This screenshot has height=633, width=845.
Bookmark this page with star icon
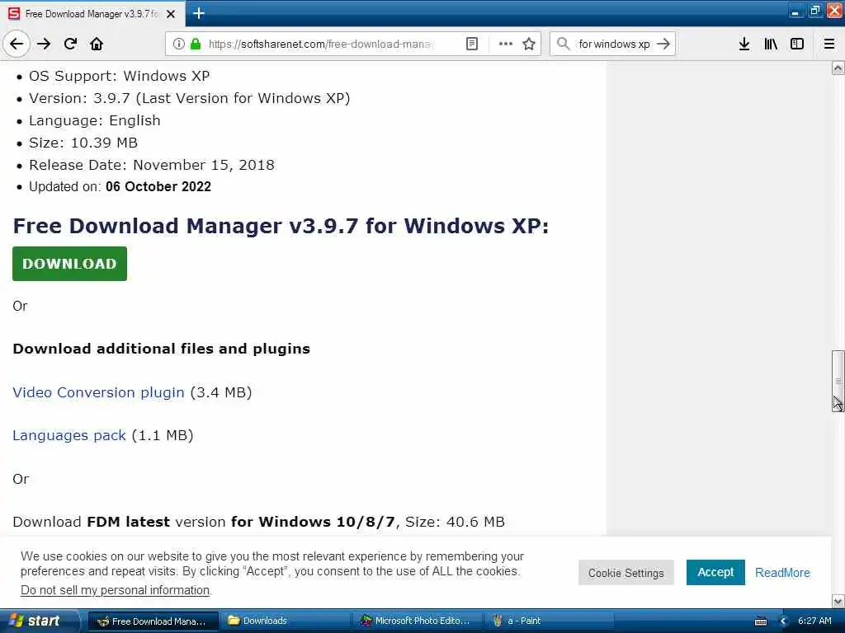point(529,44)
